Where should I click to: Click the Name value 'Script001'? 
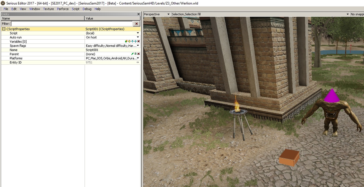[x=92, y=50]
